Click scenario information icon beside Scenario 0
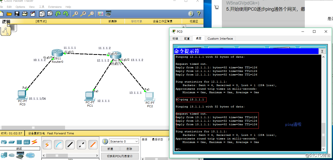The width and height of the screenshot is (333, 160). point(105,141)
